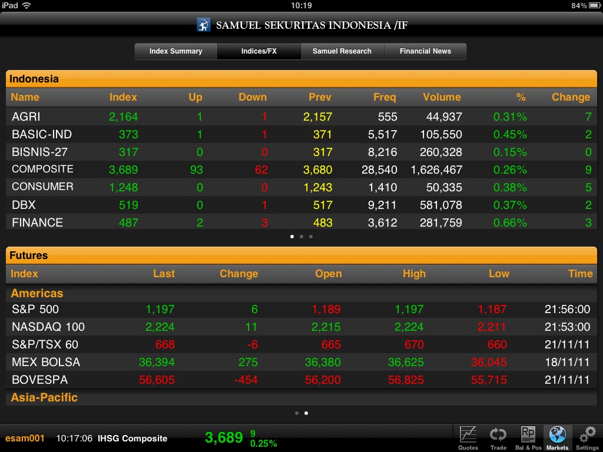This screenshot has height=452, width=603.
Task: Click S&P 500 time 21:56:00
Action: click(x=567, y=310)
